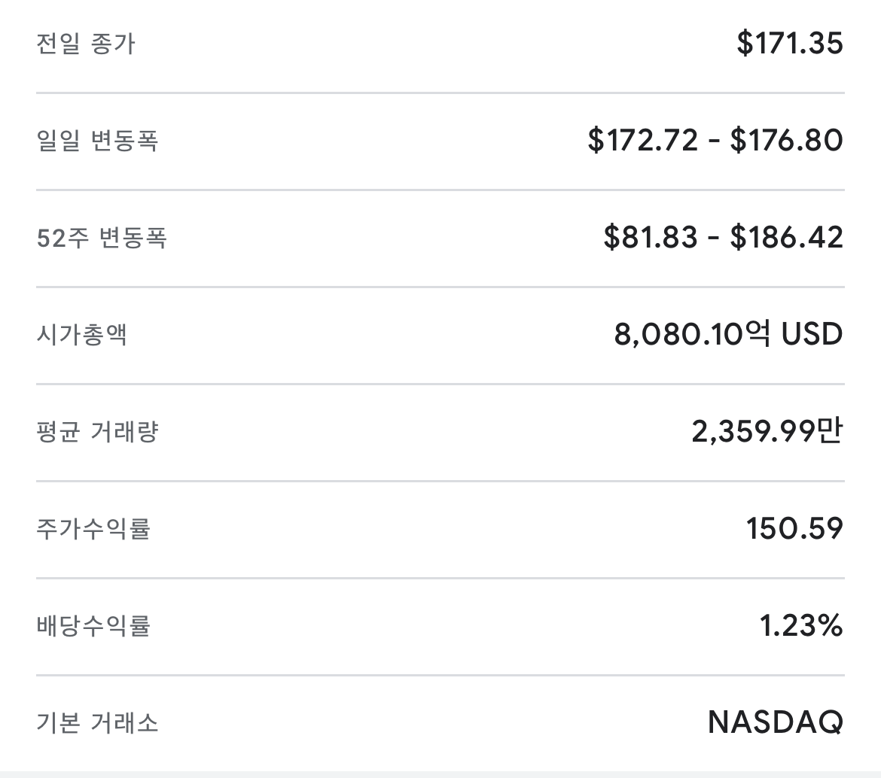Click the gray strip below the table
Image resolution: width=881 pixels, height=778 pixels.
tap(440, 774)
